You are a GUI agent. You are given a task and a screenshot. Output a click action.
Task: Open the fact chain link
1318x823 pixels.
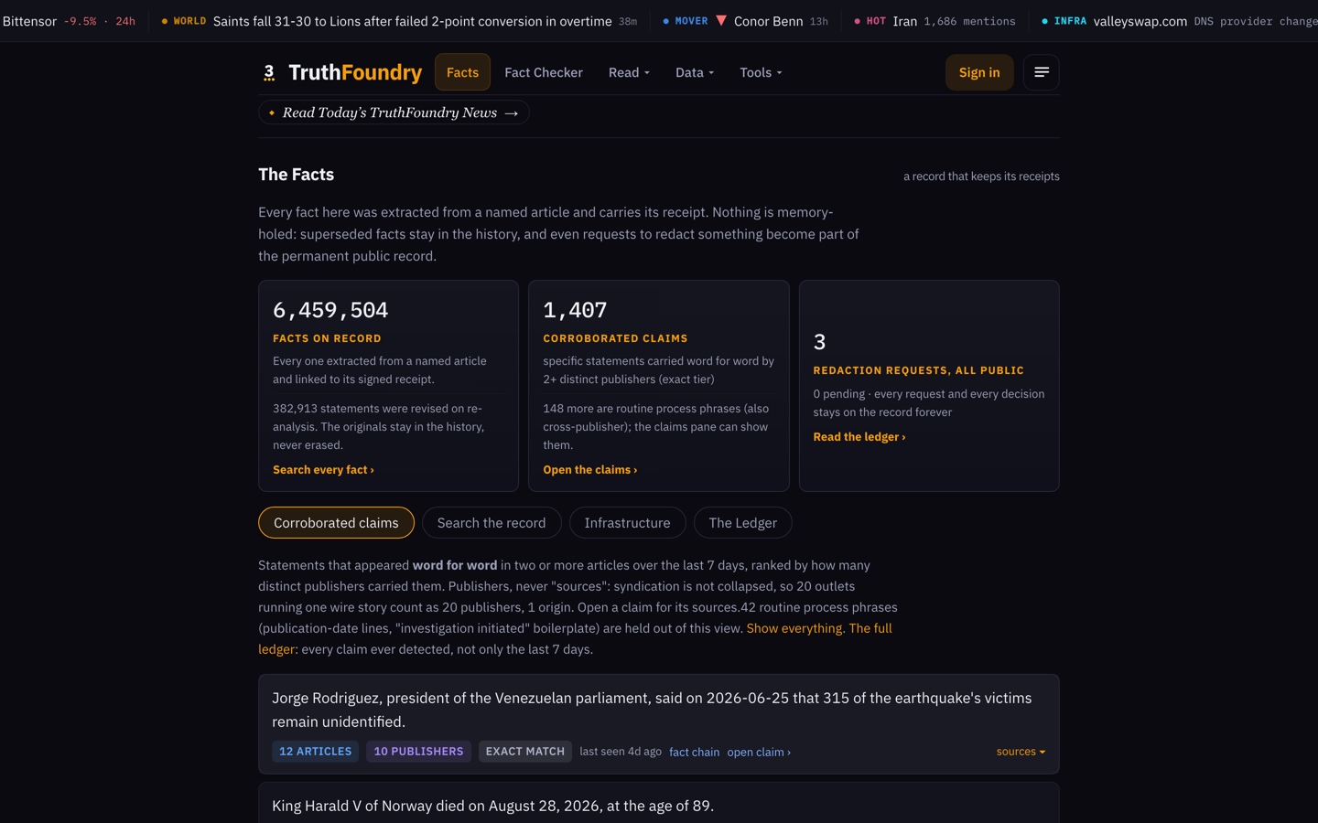coord(694,752)
